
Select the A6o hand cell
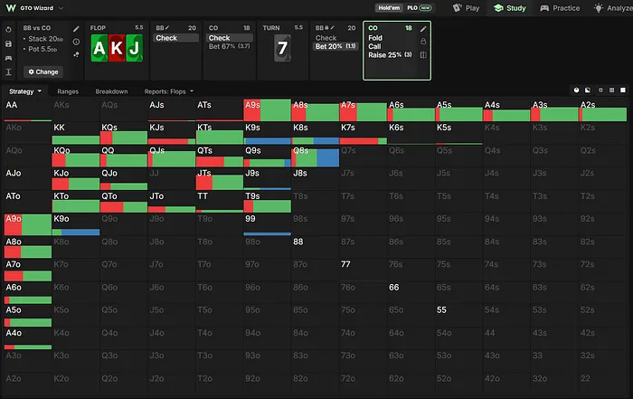coord(28,293)
